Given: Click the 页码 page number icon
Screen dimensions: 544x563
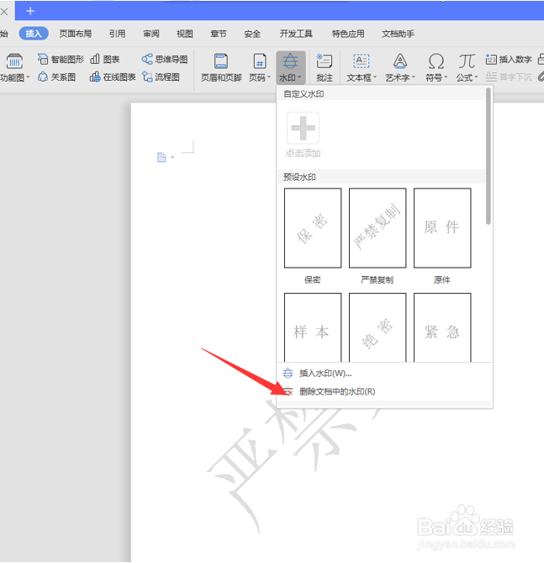Looking at the screenshot, I should point(260,61).
